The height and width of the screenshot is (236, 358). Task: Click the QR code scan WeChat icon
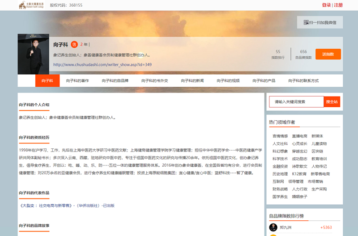[x=306, y=22]
